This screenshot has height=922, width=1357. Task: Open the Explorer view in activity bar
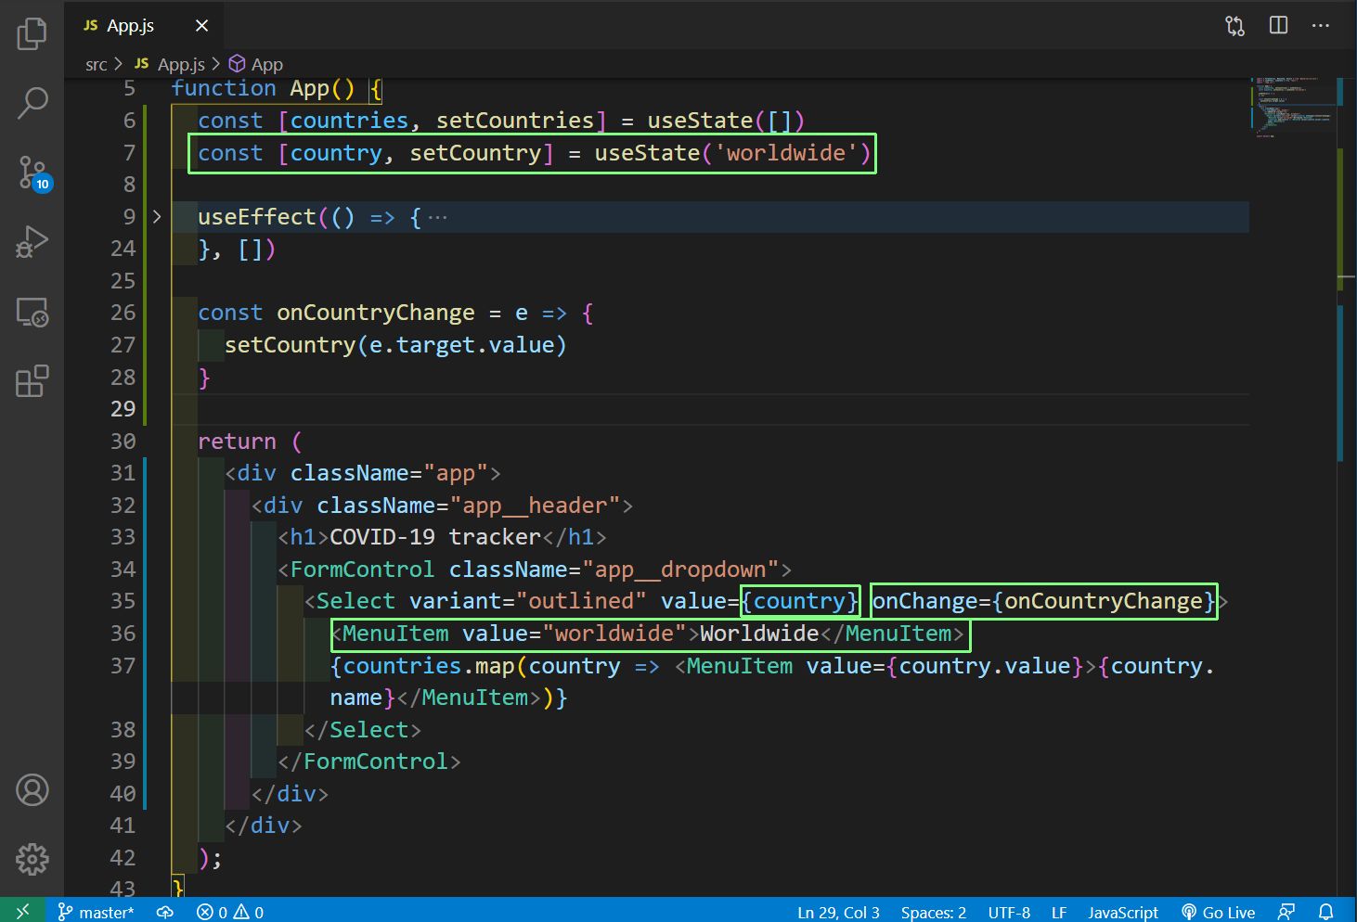tap(32, 34)
